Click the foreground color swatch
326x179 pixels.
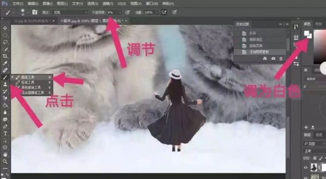pyautogui.click(x=307, y=33)
